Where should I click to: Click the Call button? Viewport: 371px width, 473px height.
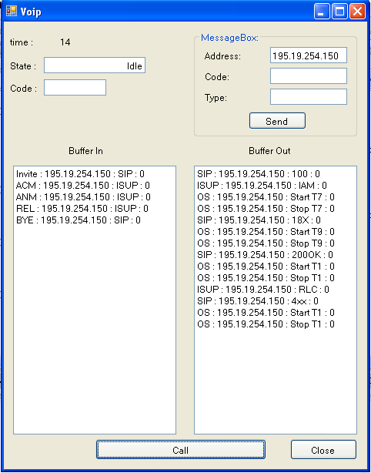pos(181,450)
